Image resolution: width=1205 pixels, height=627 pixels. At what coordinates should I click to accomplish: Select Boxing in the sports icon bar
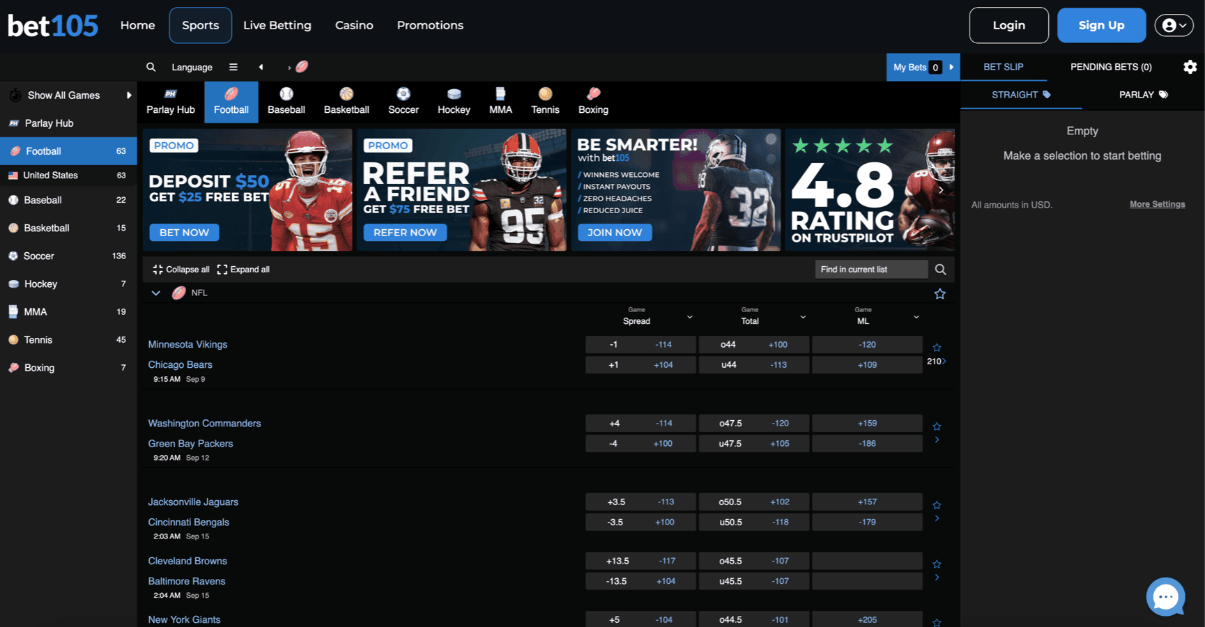pos(593,102)
